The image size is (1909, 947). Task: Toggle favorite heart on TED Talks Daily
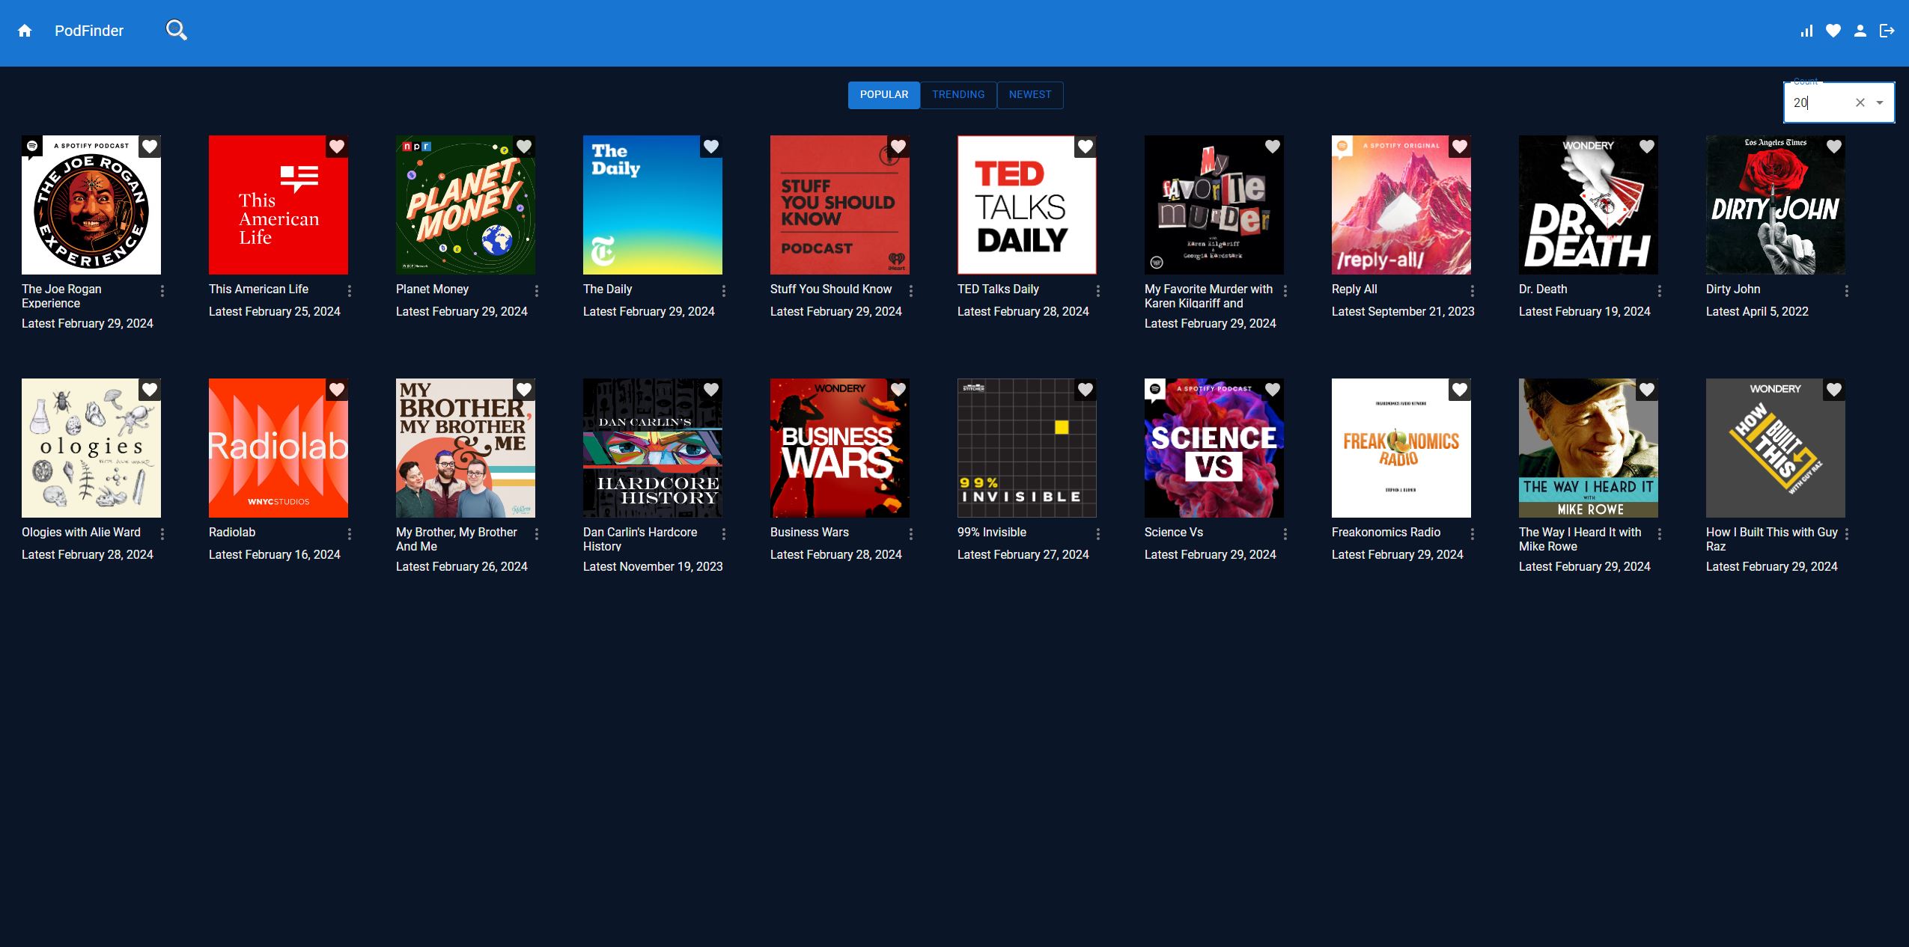[x=1086, y=147]
